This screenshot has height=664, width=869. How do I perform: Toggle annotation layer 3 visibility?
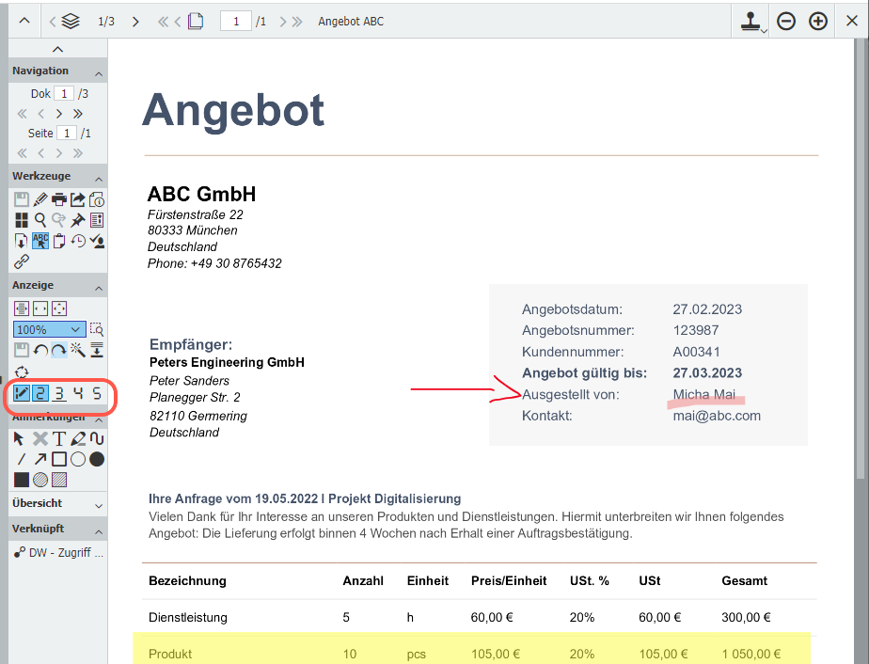pyautogui.click(x=59, y=393)
